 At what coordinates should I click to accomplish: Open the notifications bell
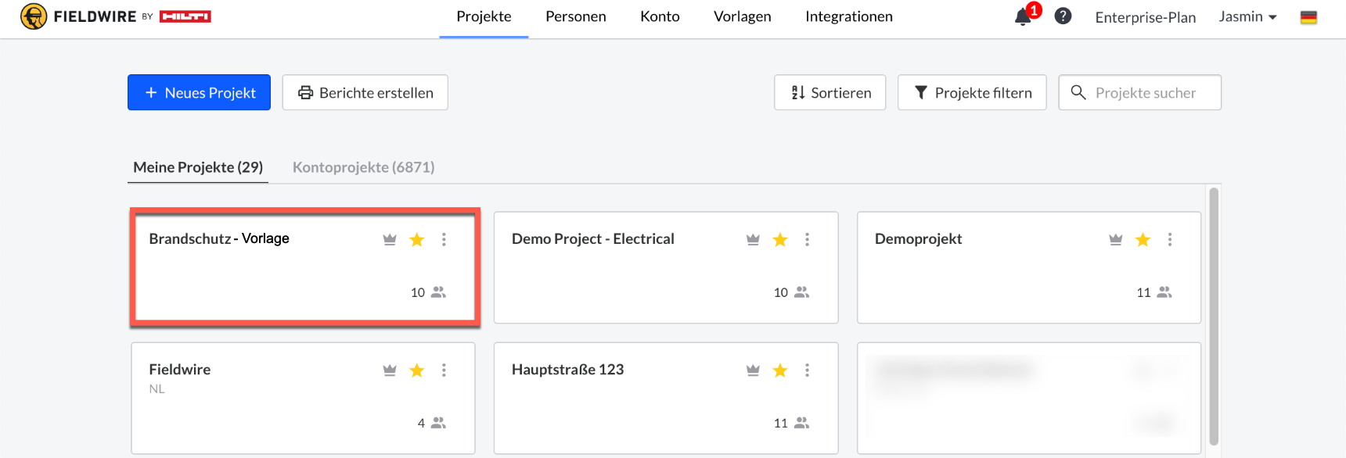(1022, 17)
